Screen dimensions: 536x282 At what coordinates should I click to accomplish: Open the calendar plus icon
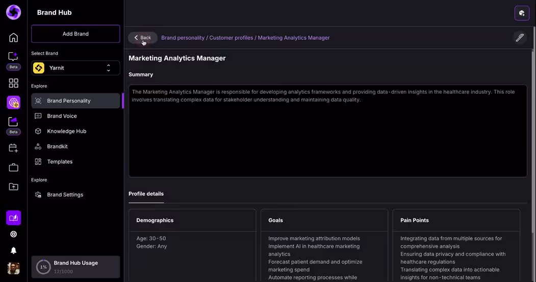pyautogui.click(x=13, y=148)
